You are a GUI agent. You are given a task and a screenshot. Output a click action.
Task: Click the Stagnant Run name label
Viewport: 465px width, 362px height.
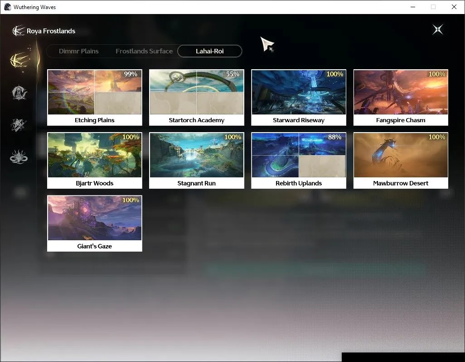(197, 183)
